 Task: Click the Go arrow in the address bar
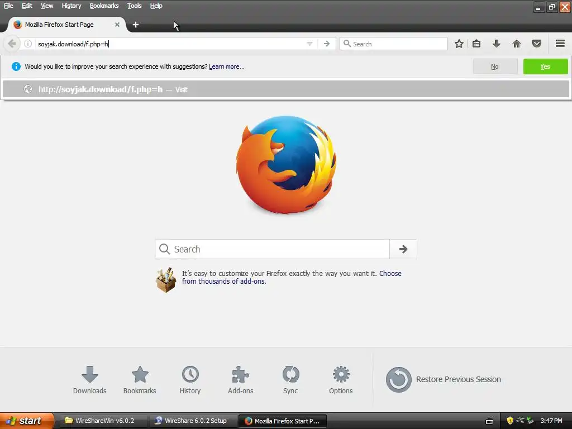click(326, 44)
